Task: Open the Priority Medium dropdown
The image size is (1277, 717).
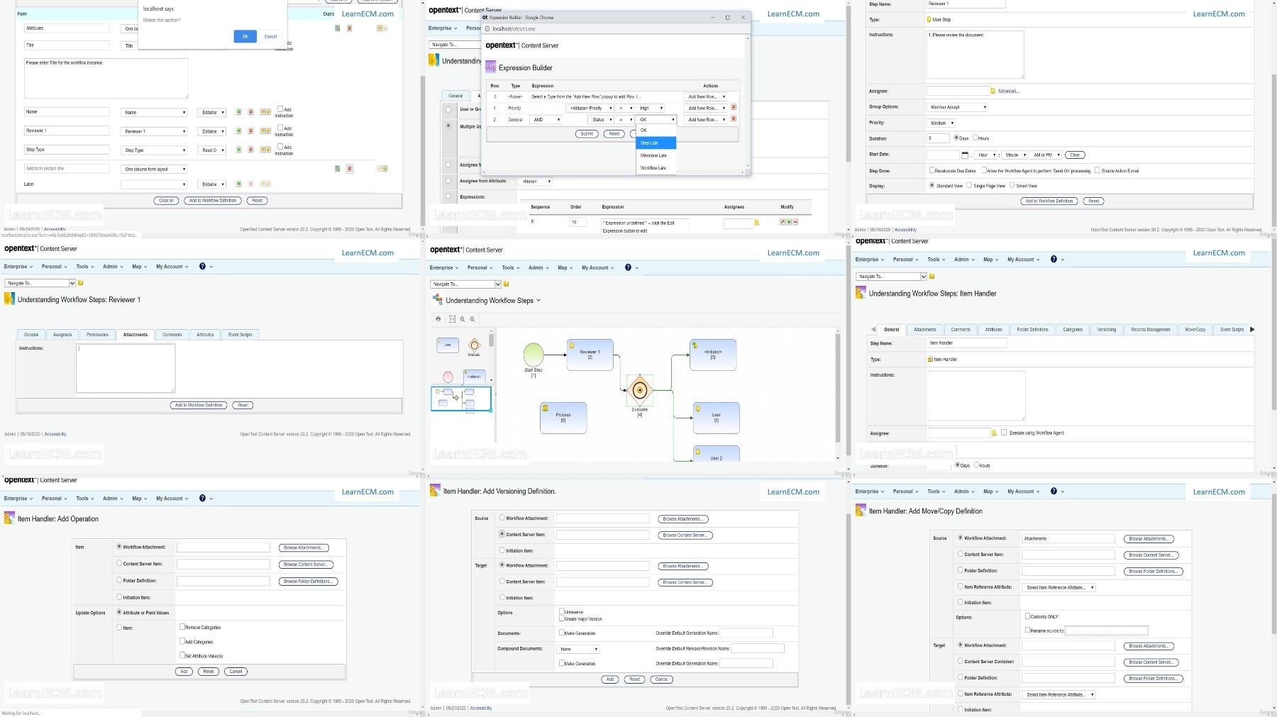Action: click(x=941, y=123)
